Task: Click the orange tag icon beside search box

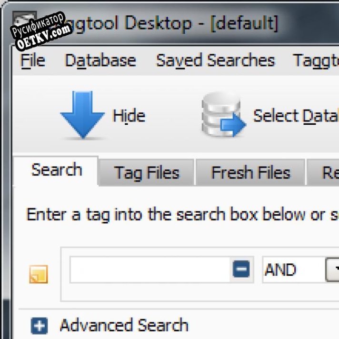Action: tap(39, 274)
